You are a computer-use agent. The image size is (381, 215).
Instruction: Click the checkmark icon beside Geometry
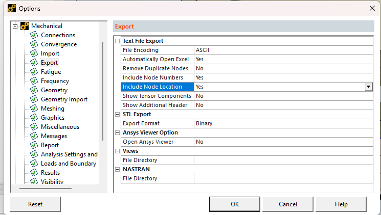(x=34, y=90)
